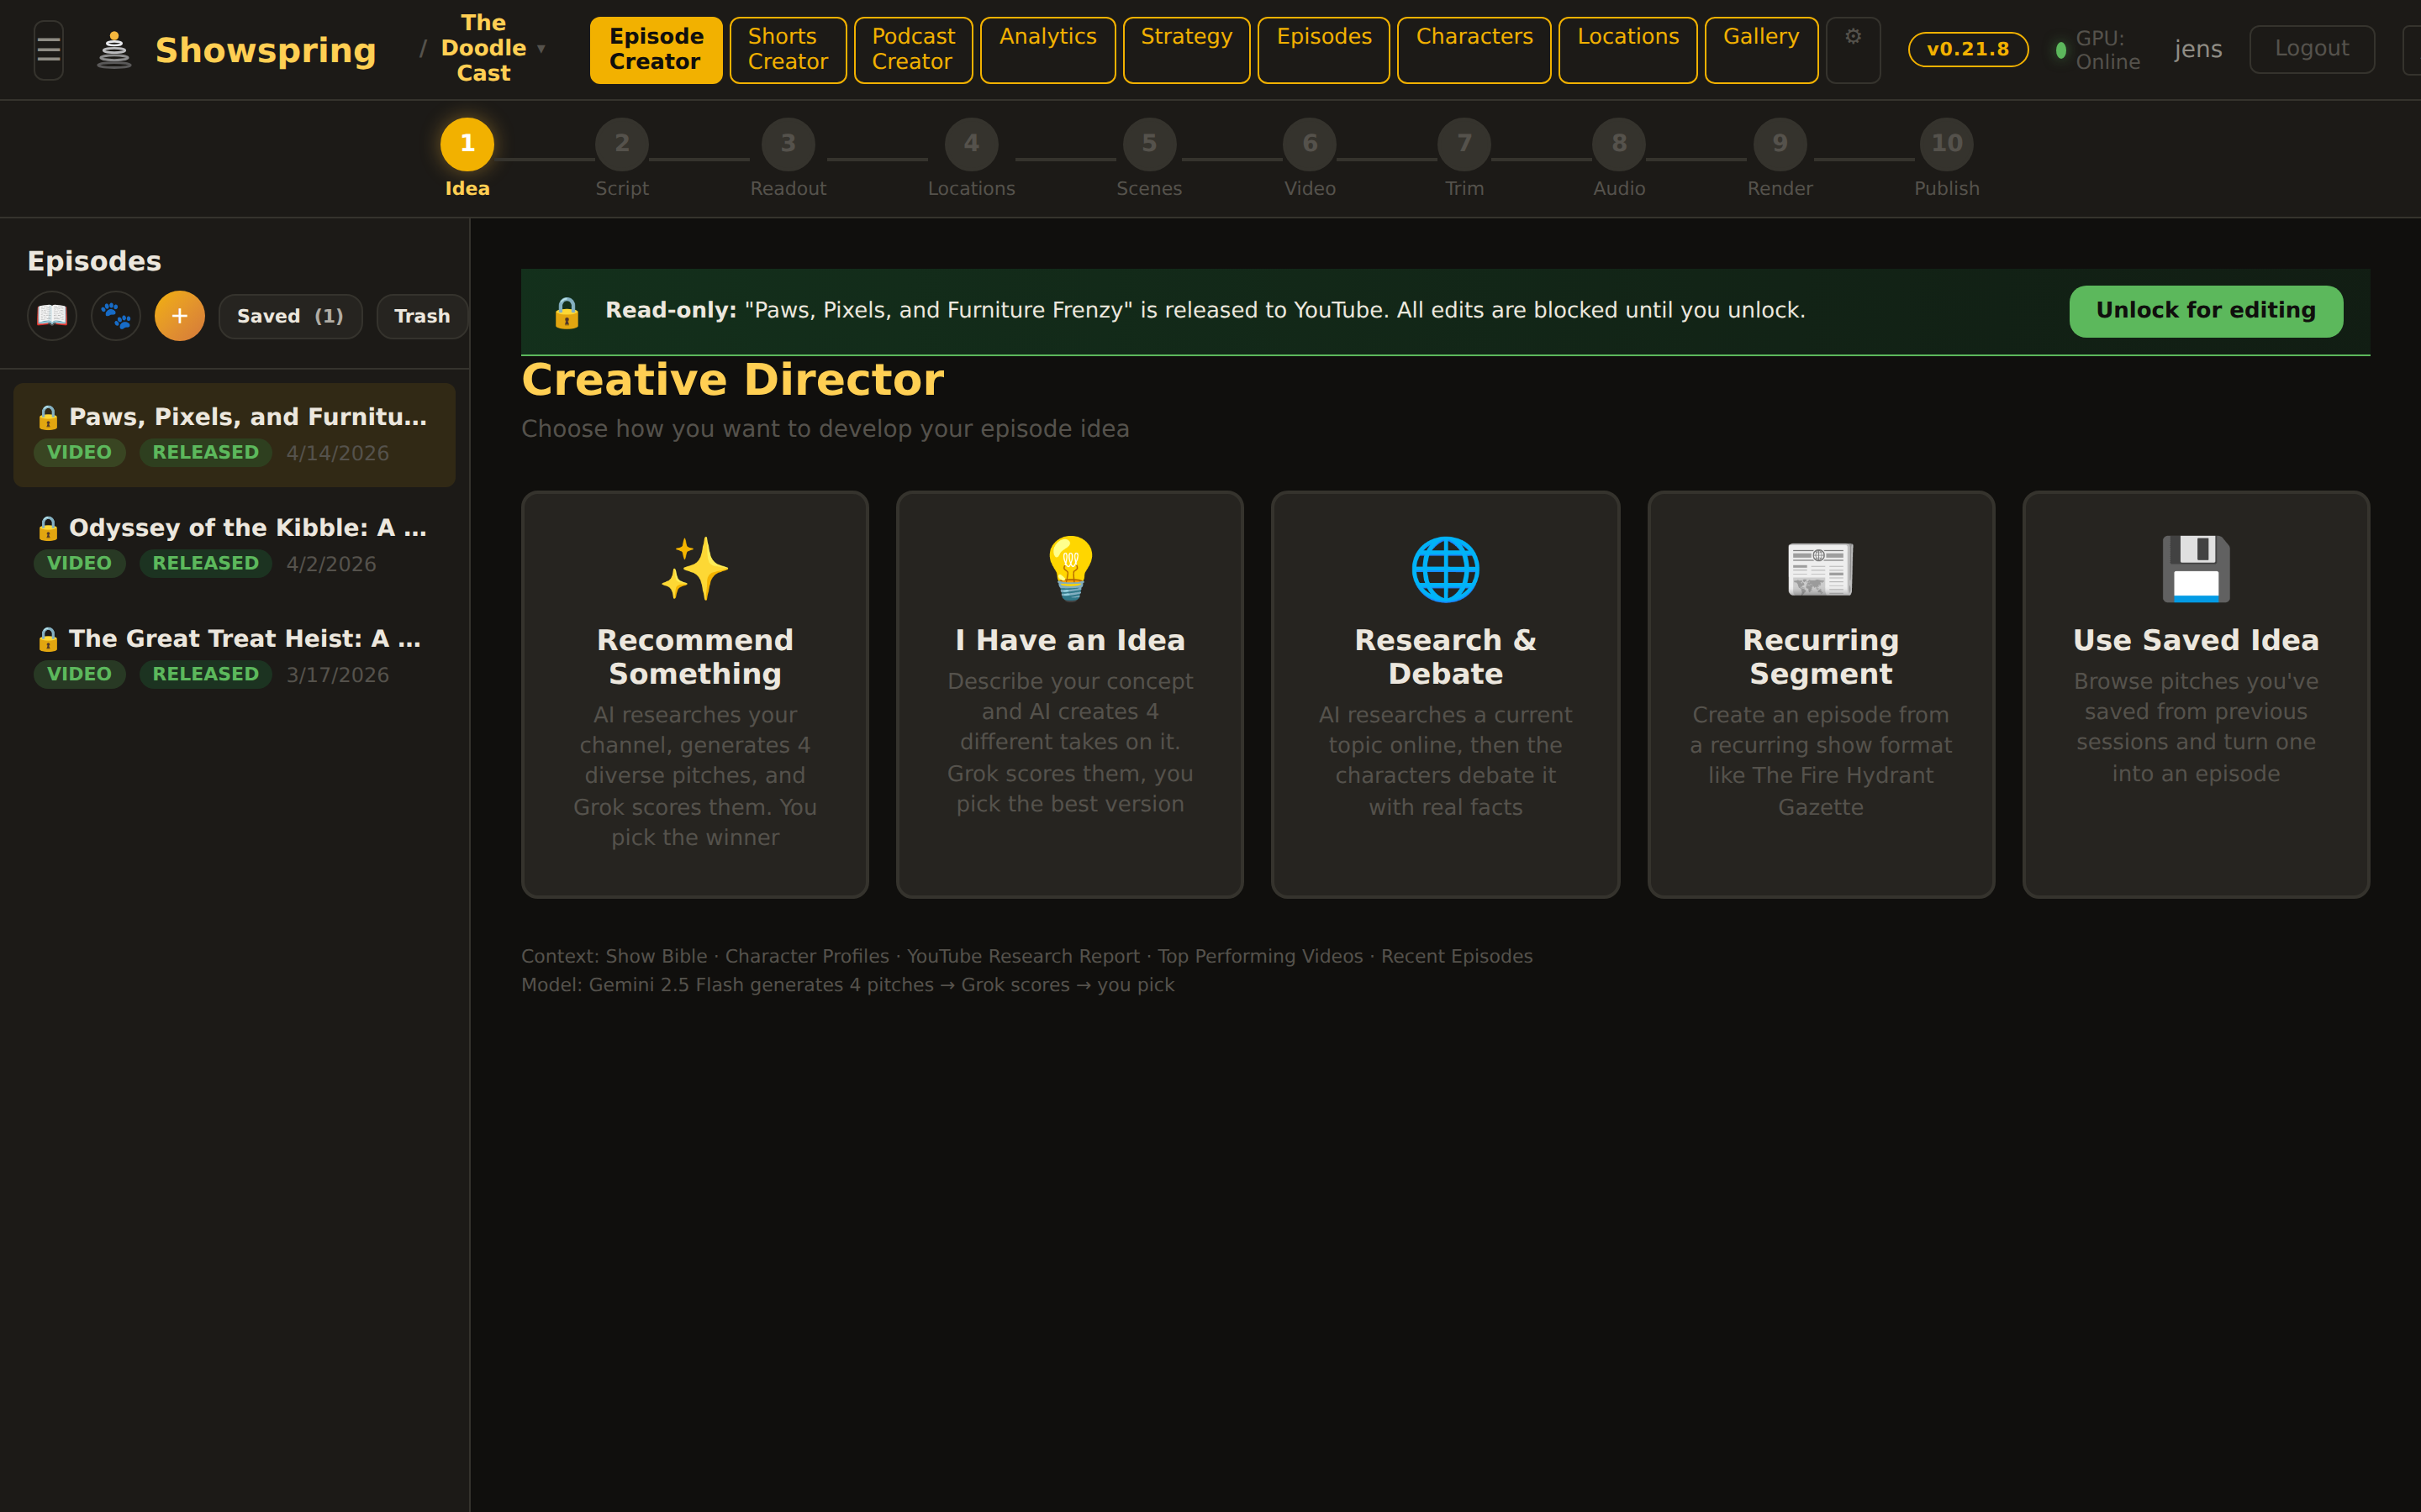Open the book icon in Episodes sidebar
Screen dimensions: 2421x1512
52,316
